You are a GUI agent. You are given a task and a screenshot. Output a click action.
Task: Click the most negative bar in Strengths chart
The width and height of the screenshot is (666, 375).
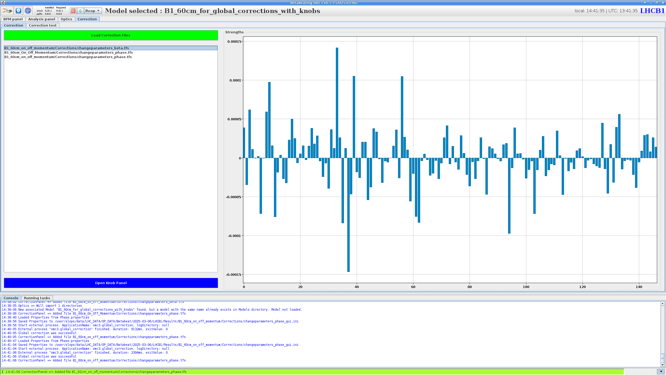(x=348, y=215)
